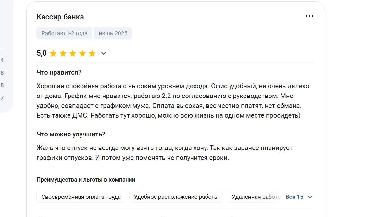Viewport: 375px width, 217px height.
Task: Click the second rating star
Action: [x=63, y=53]
